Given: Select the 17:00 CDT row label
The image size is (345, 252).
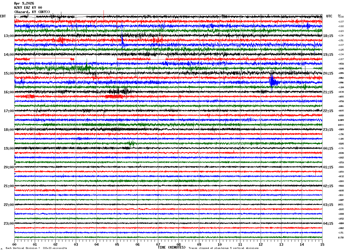Looking at the screenshot, I should click(9, 111).
